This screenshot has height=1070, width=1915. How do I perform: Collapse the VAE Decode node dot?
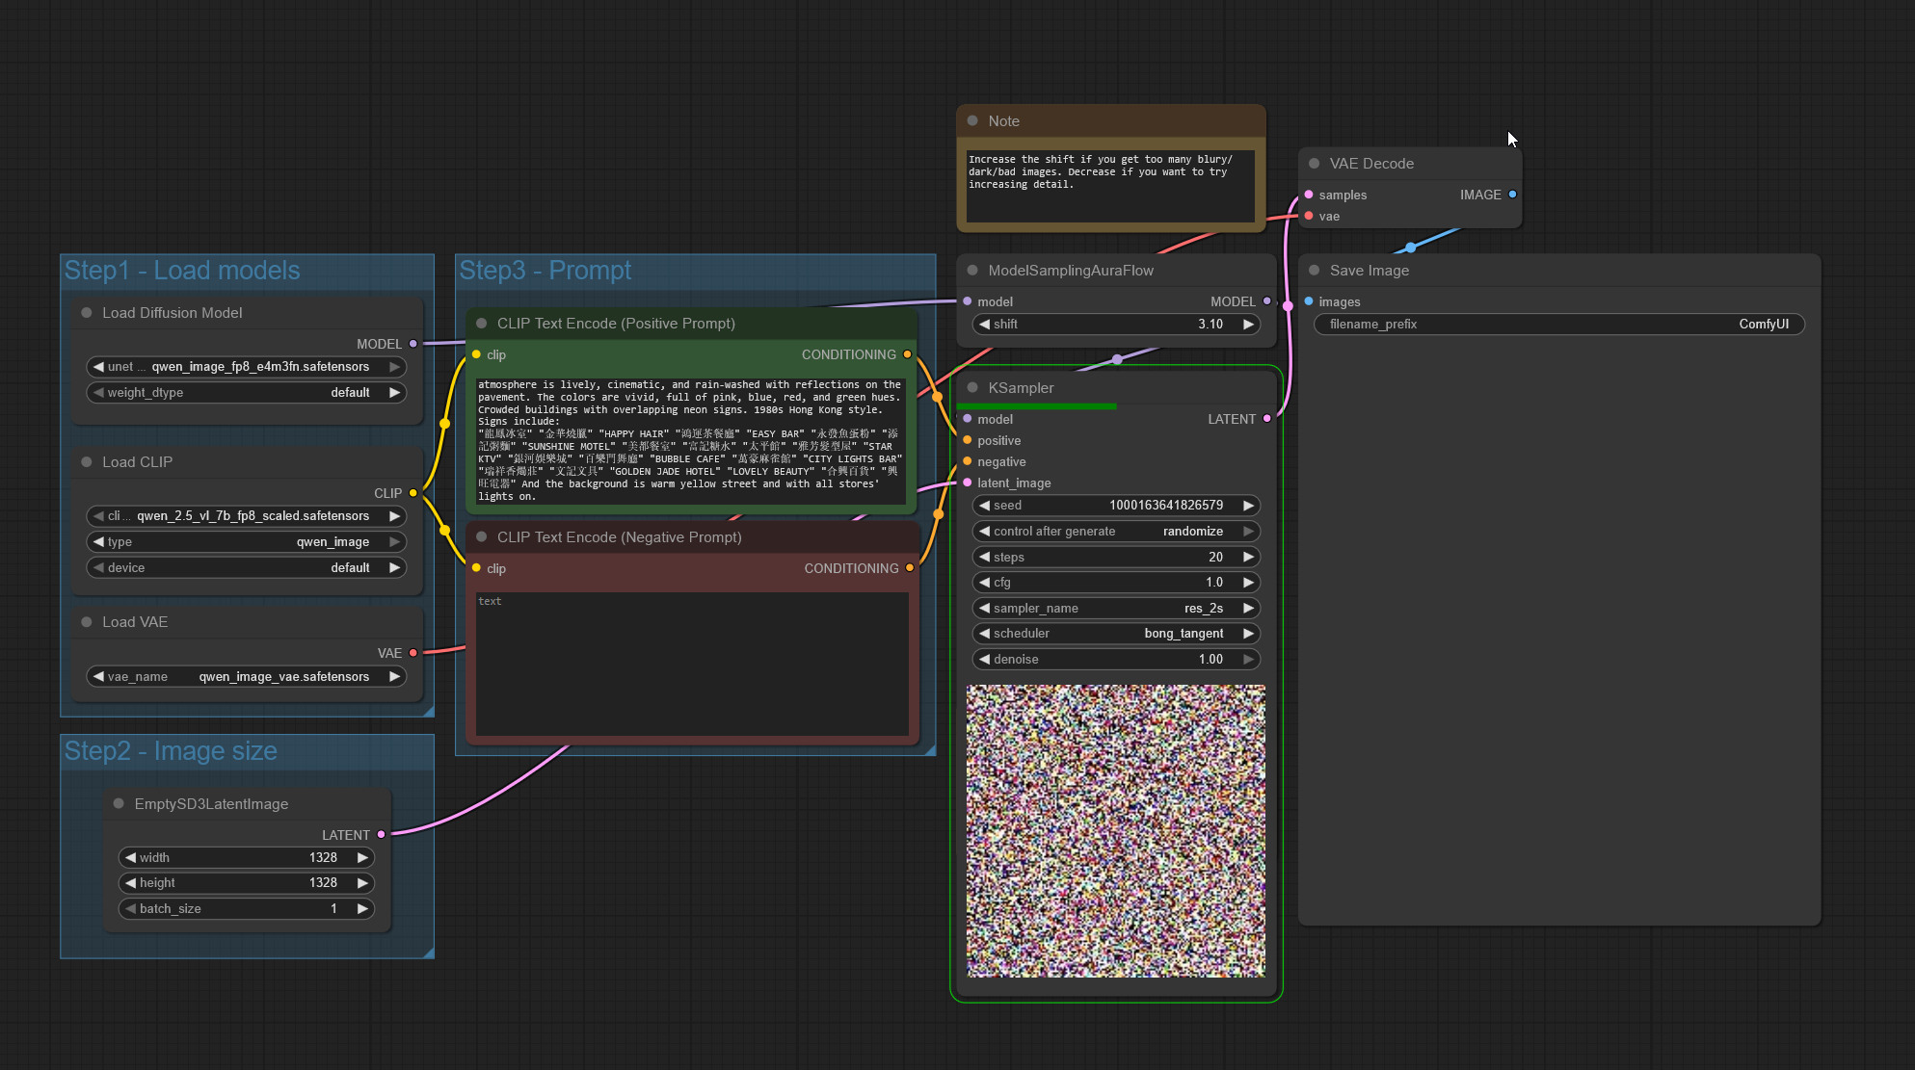point(1314,164)
